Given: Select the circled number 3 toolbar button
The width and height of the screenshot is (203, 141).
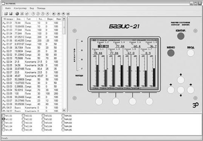Looking at the screenshot, I should coord(43,14).
